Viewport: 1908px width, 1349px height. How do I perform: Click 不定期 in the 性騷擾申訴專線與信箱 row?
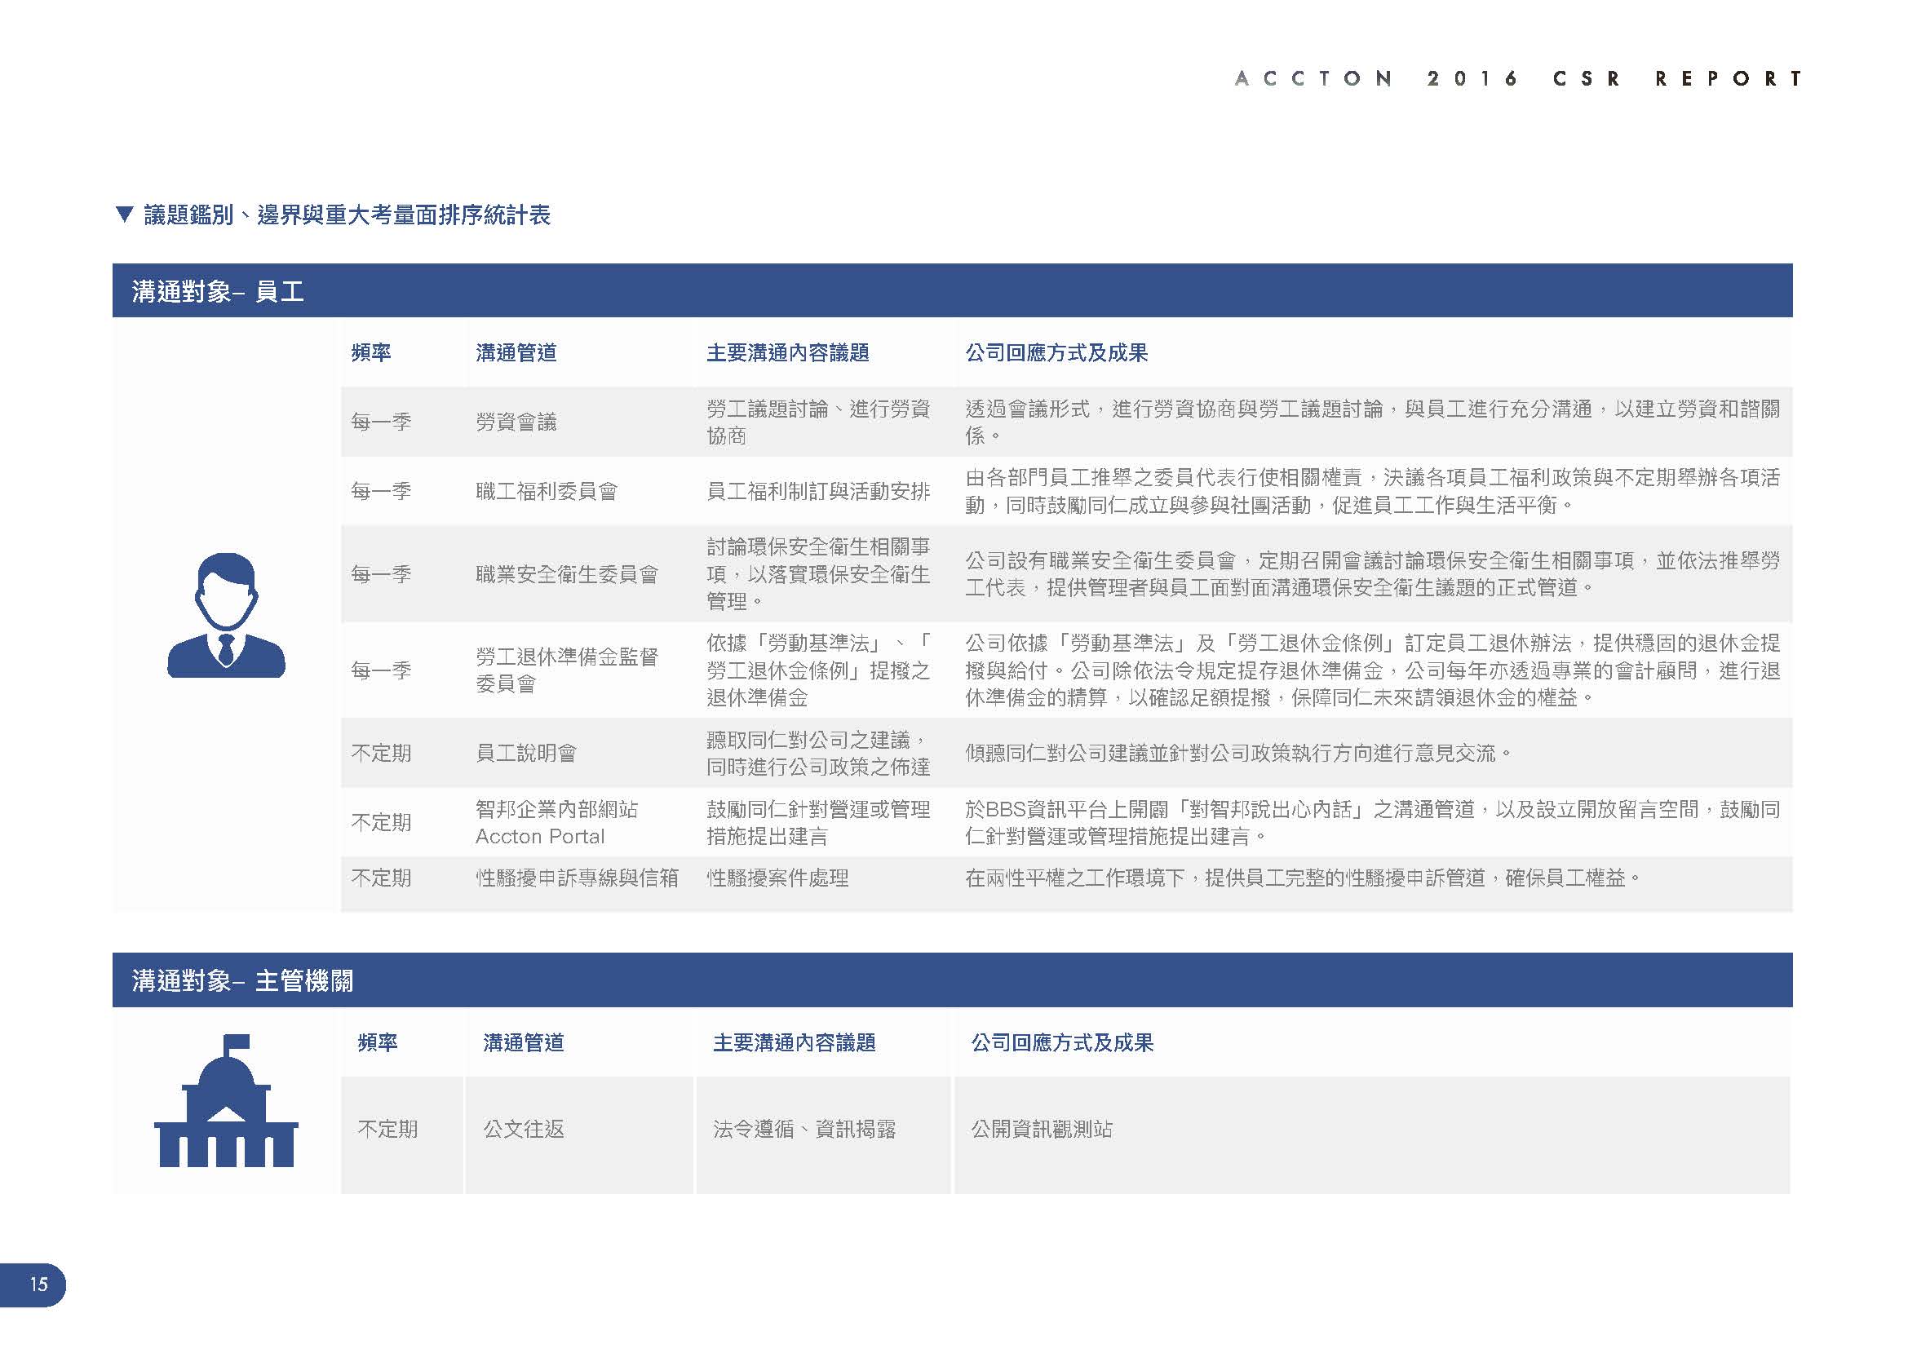(x=381, y=878)
